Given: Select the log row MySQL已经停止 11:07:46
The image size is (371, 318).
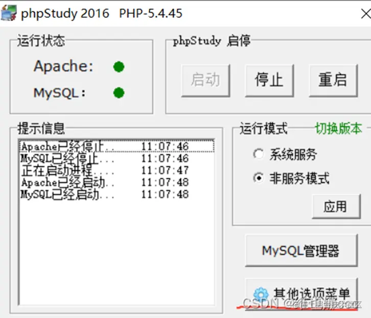Looking at the screenshot, I should pyautogui.click(x=117, y=158).
